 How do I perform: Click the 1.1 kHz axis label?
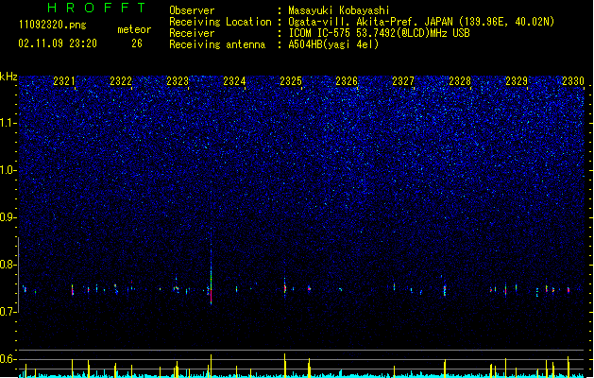8,123
